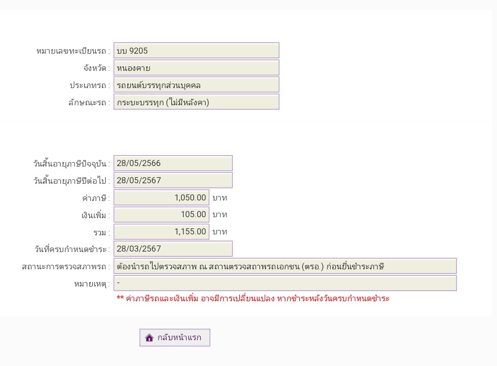Click the red warning note about ค่าภาษีรถและเงินเพิ่ม

coord(253,299)
